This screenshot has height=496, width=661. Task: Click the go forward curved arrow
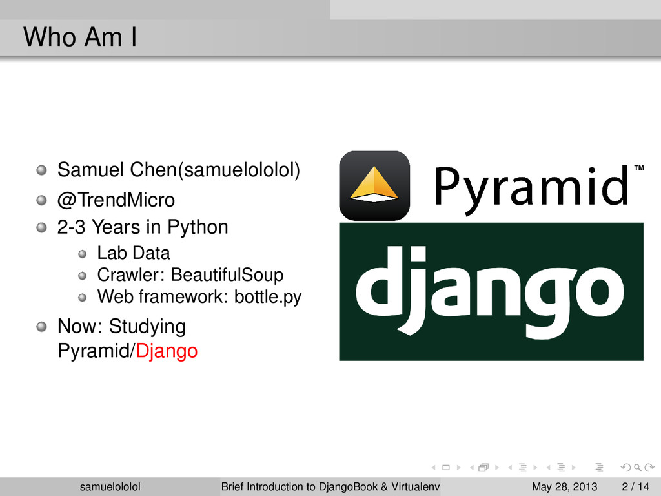649,468
